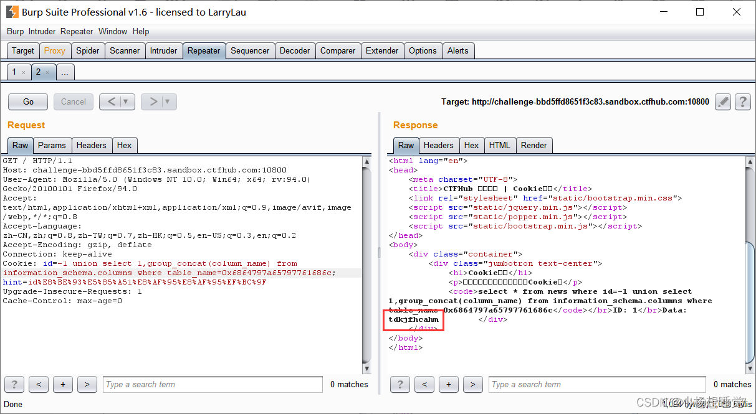Open the Intruder menu
The width and height of the screenshot is (756, 414).
(42, 31)
